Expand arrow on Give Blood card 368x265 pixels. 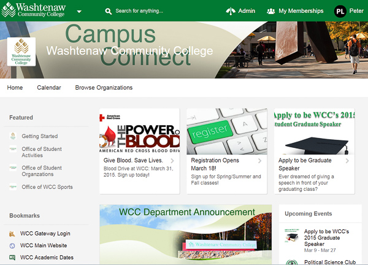click(x=173, y=161)
